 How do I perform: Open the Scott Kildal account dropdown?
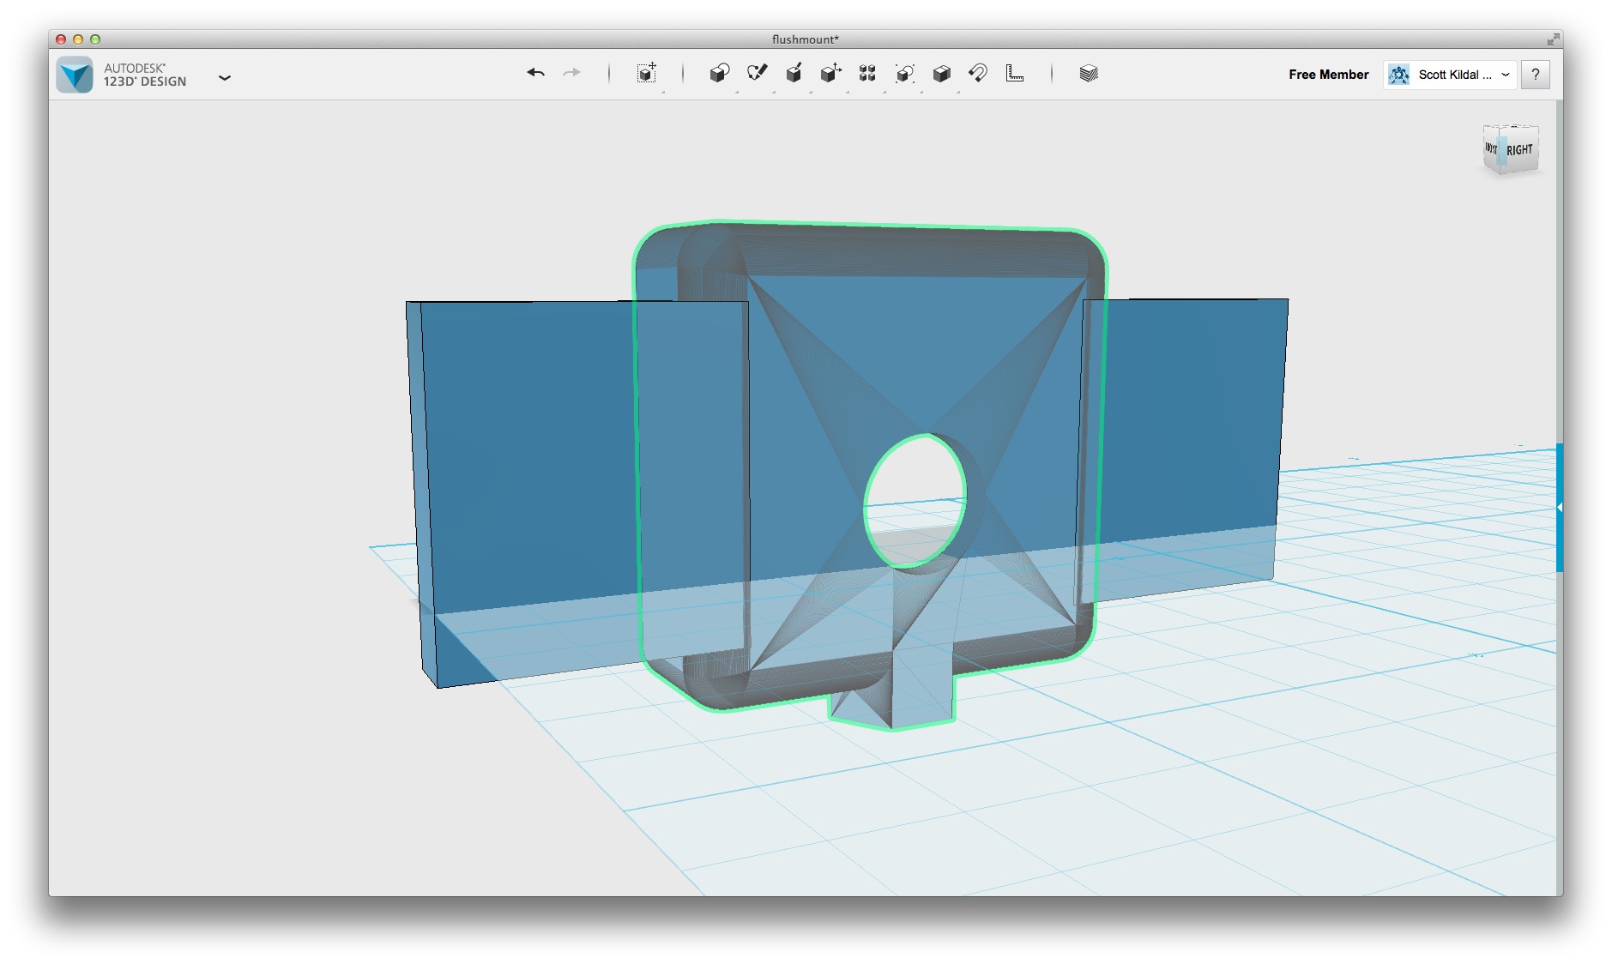1449,75
